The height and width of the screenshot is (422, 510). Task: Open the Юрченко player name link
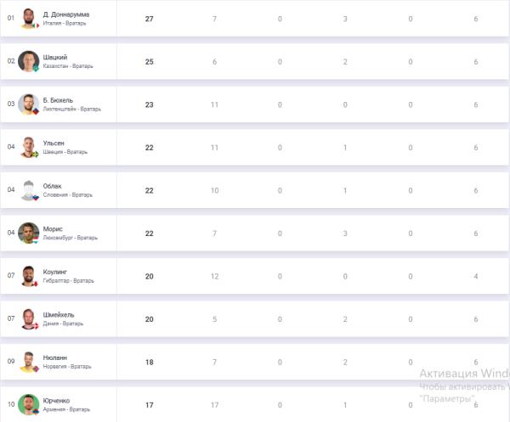(x=59, y=401)
